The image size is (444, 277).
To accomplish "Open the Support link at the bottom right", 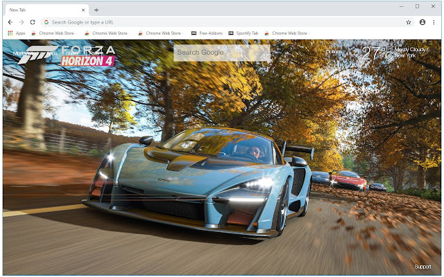I will [422, 267].
